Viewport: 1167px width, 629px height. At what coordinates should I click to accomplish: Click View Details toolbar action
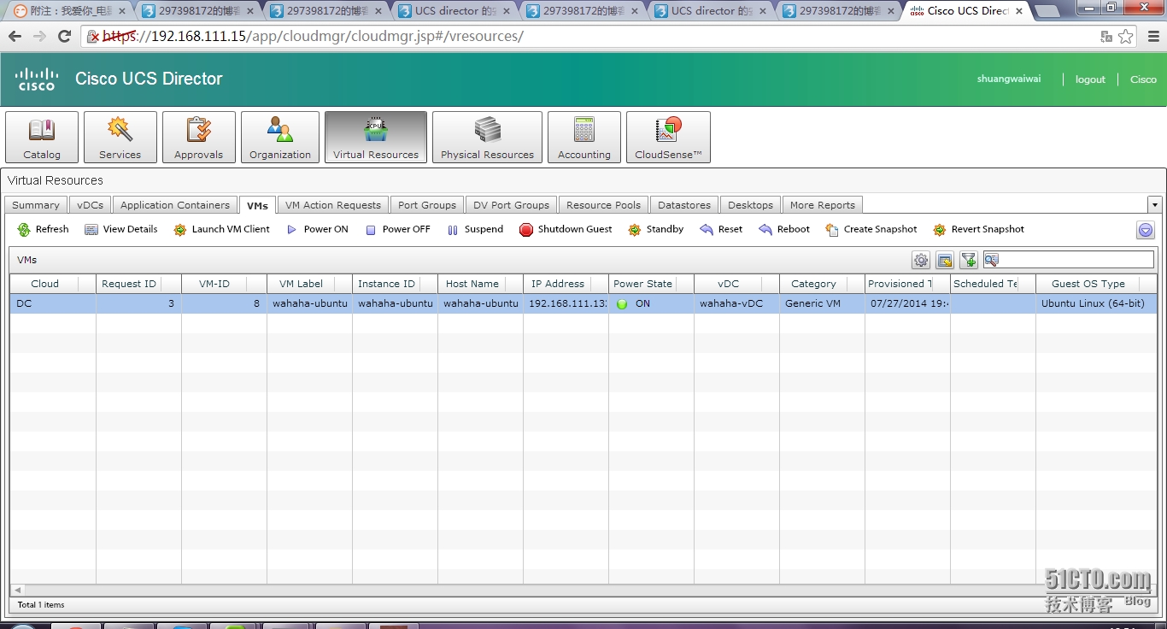(x=120, y=229)
